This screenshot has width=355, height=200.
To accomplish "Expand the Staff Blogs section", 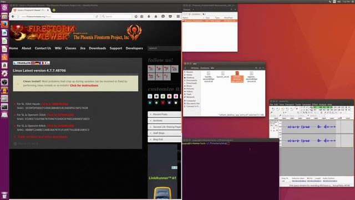I will [164, 133].
